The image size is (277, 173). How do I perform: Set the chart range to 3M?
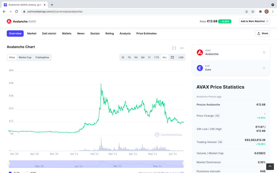(143, 57)
